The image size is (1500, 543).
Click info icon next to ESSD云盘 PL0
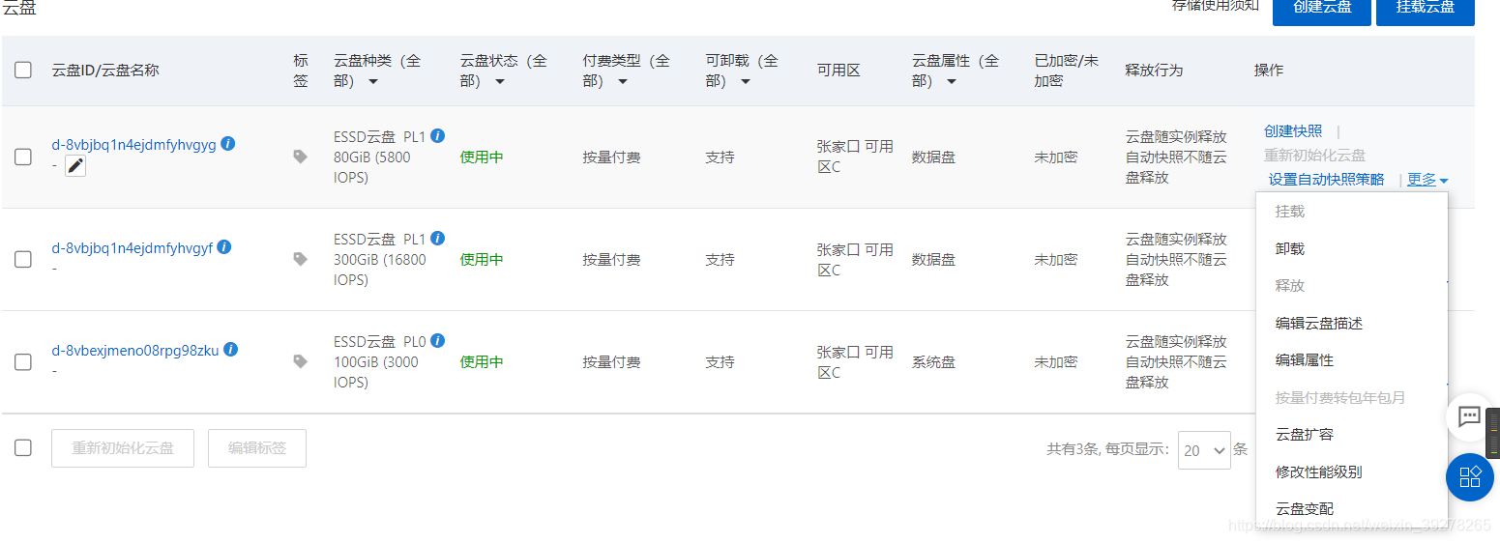coord(437,341)
